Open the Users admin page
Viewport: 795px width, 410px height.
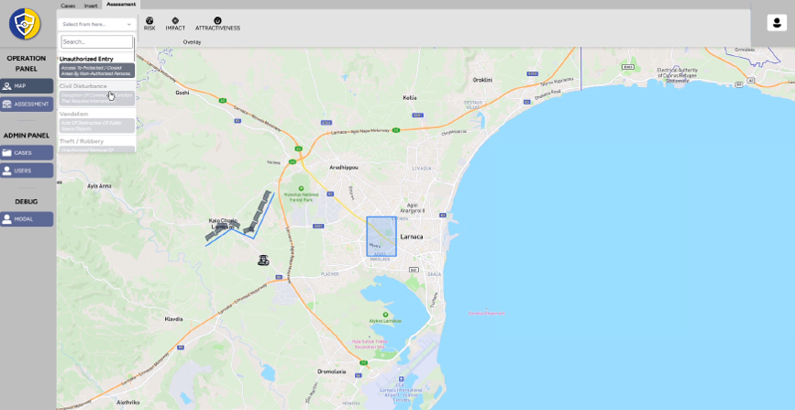[27, 171]
